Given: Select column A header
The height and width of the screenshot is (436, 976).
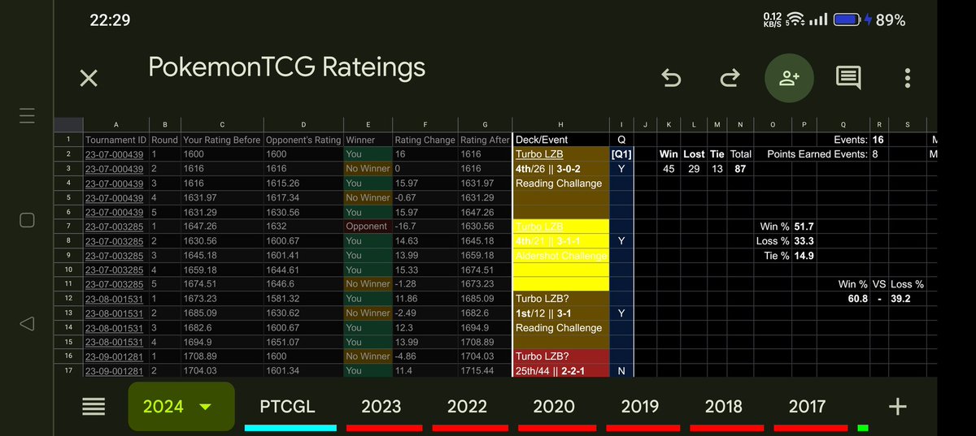Looking at the screenshot, I should pyautogui.click(x=116, y=124).
